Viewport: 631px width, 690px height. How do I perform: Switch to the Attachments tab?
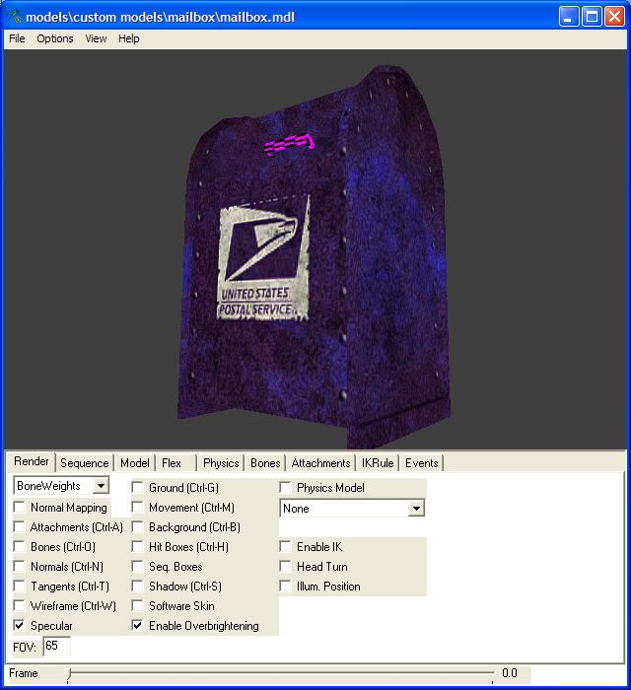click(320, 463)
